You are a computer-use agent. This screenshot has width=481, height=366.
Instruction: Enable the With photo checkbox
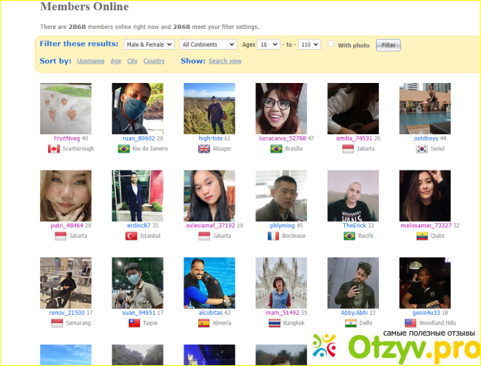pos(331,44)
